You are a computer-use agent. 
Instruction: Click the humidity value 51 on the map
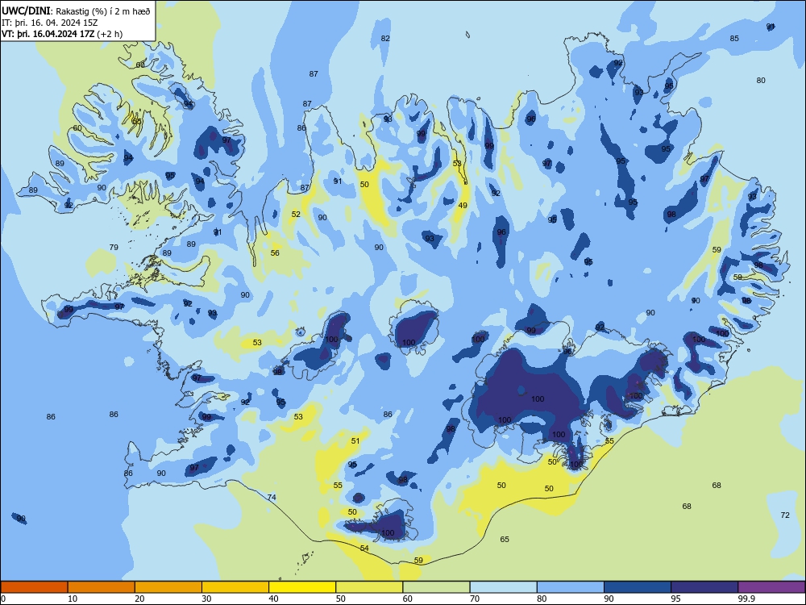(x=355, y=441)
